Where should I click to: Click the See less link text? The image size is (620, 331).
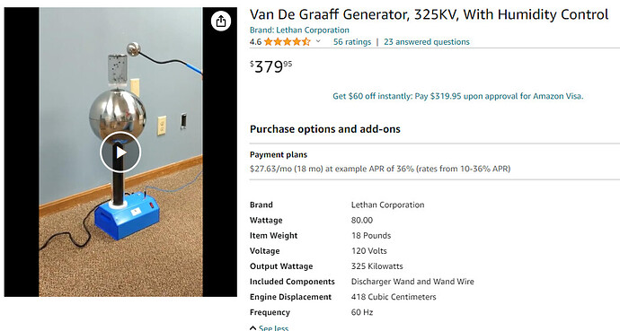click(x=274, y=327)
